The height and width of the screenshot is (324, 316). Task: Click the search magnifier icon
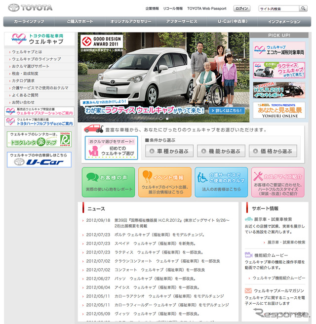click(x=303, y=8)
